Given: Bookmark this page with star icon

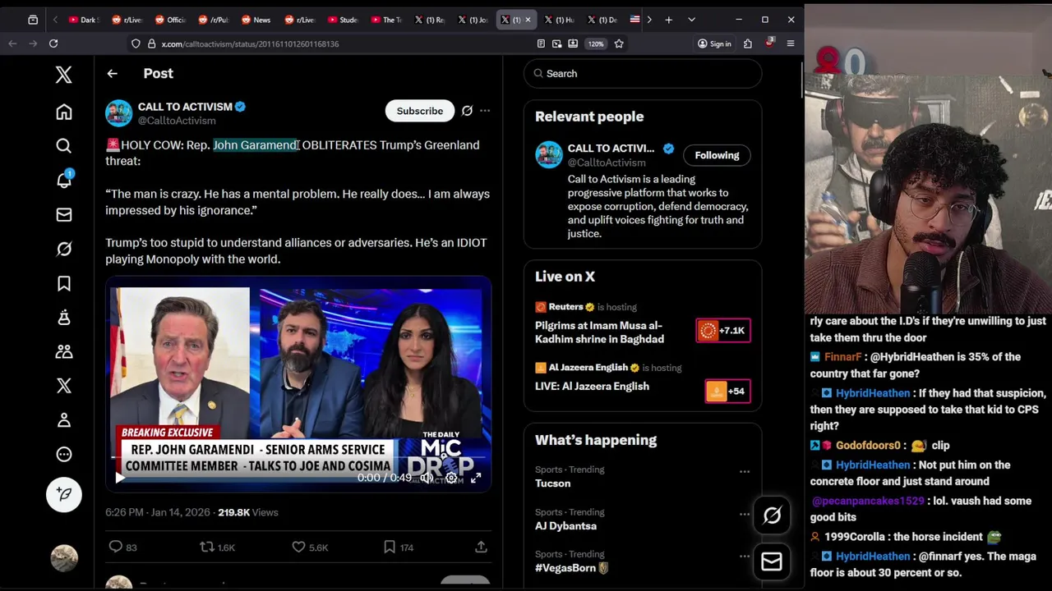Looking at the screenshot, I should click(x=619, y=44).
